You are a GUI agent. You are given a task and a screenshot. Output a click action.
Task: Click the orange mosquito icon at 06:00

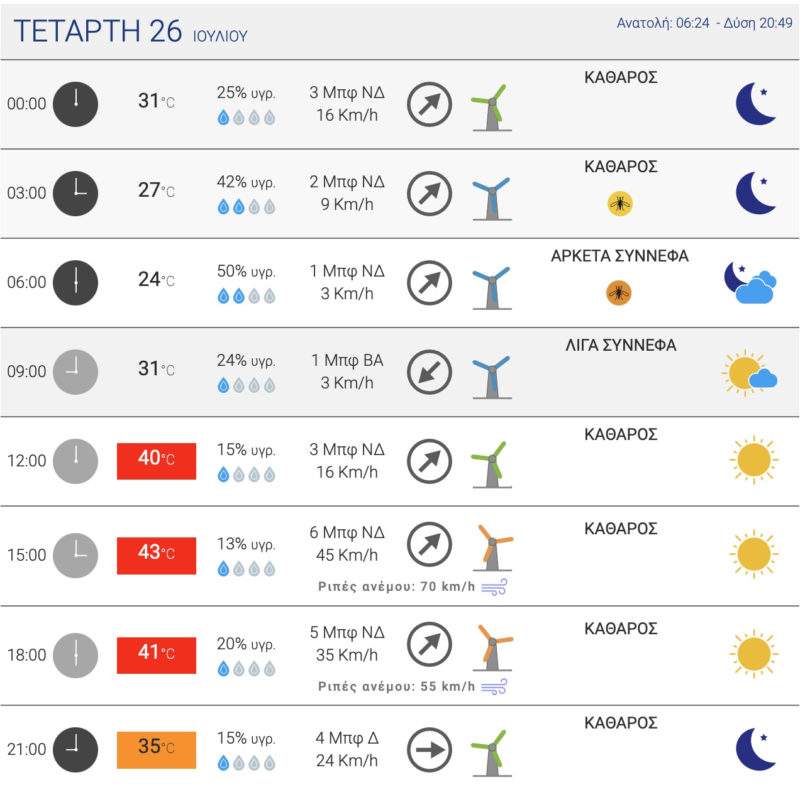tap(619, 293)
